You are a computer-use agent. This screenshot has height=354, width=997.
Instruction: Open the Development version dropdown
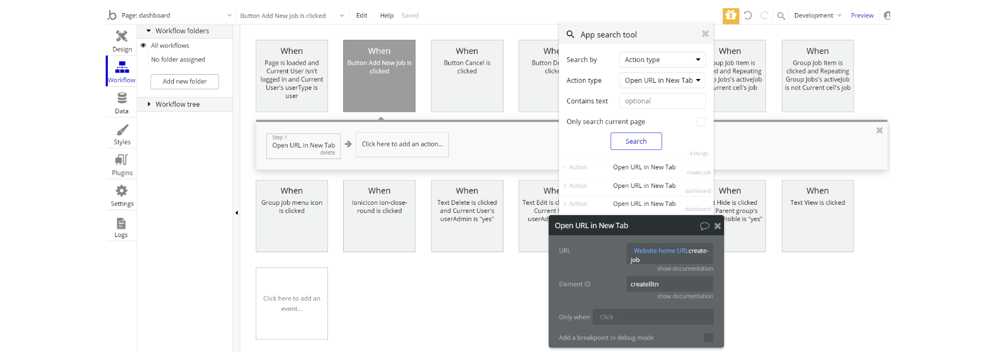coord(817,15)
